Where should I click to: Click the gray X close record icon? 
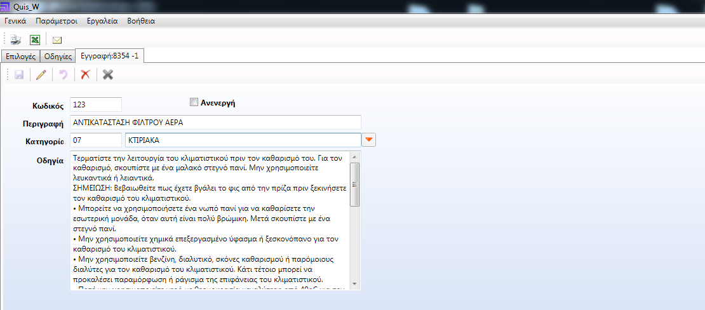tap(107, 75)
